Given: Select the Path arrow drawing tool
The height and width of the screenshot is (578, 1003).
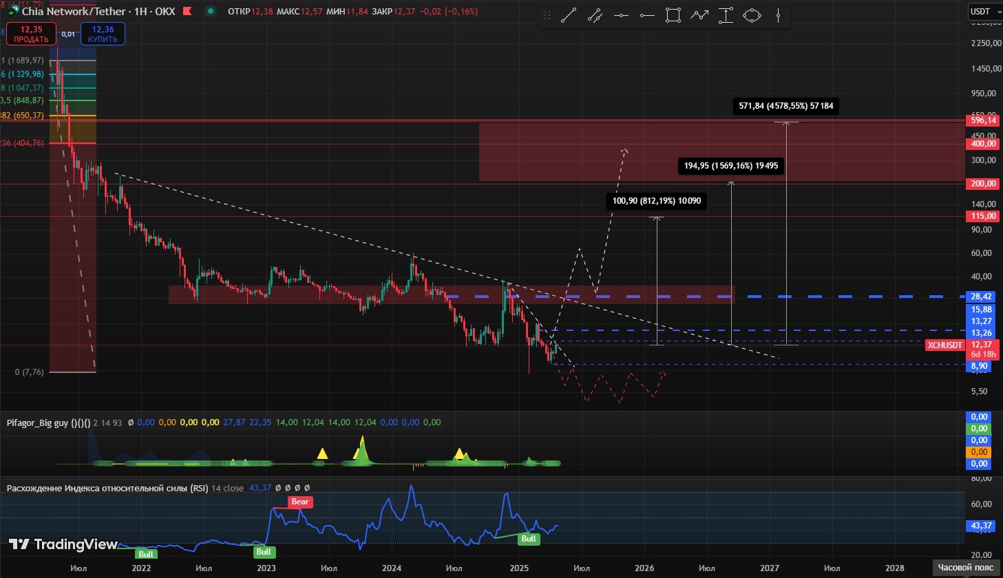Looking at the screenshot, I should (699, 15).
